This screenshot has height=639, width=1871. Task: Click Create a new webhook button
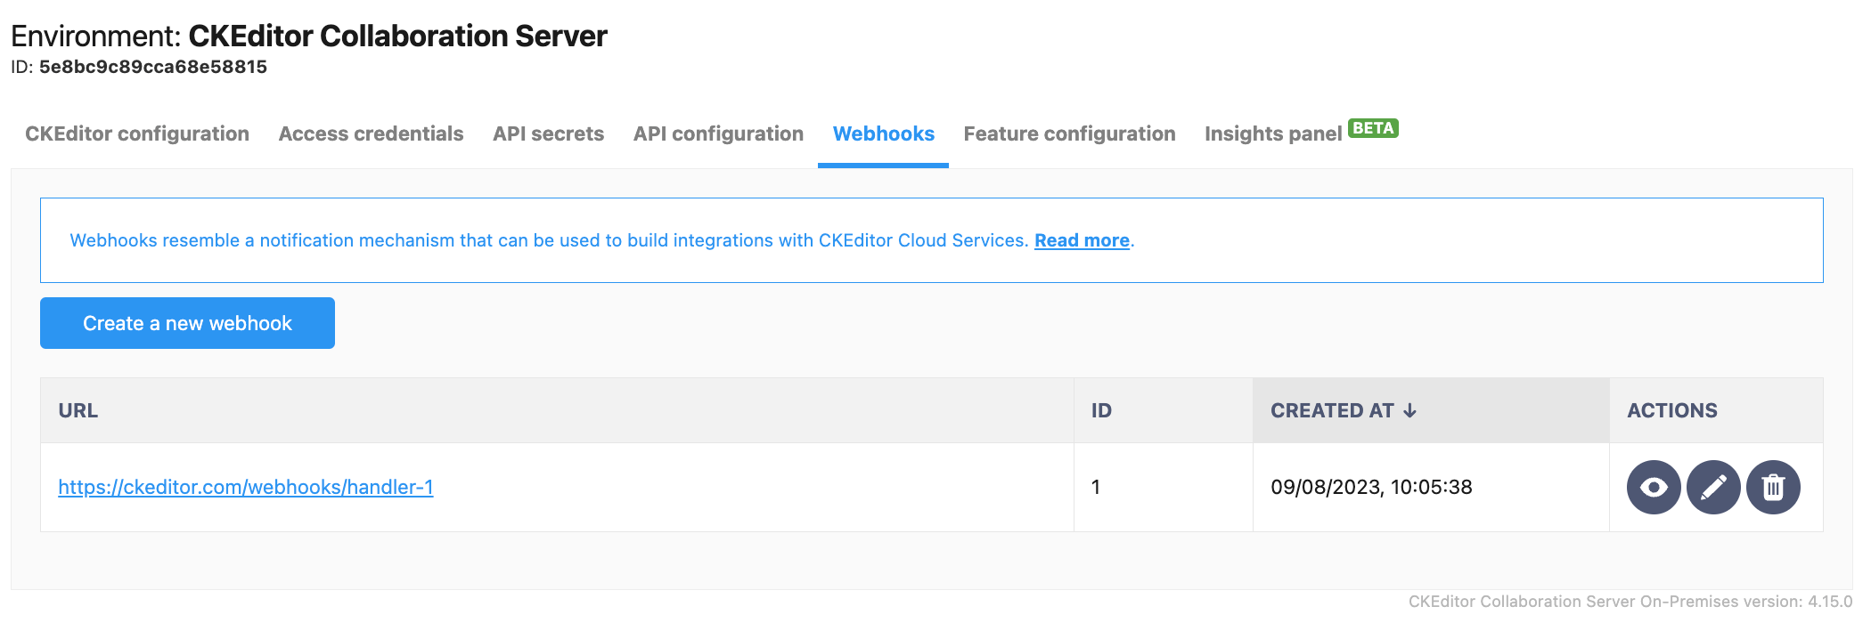click(x=187, y=323)
